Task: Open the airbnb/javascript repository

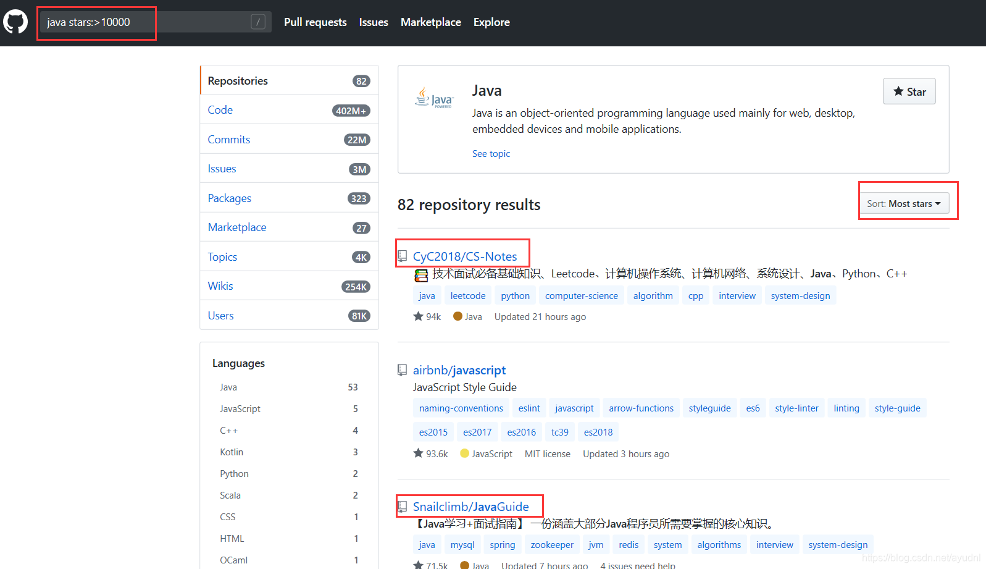Action: 459,370
